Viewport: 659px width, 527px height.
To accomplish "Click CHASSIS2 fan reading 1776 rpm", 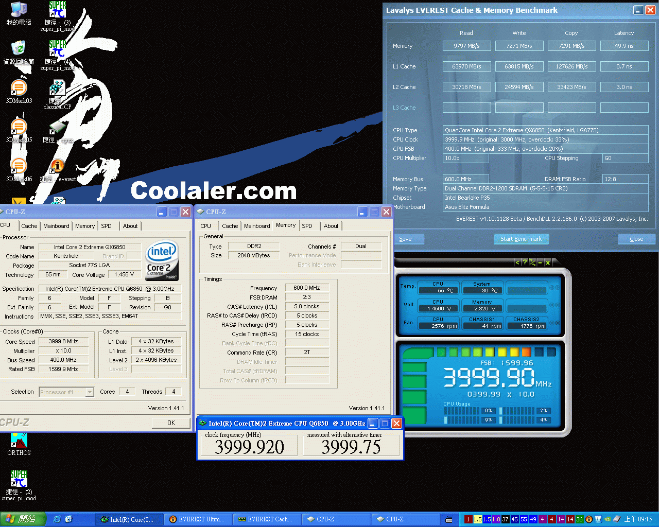I will pos(526,326).
